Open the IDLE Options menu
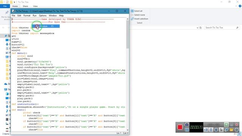Screen dimensions: 242x136 coord(43,15)
